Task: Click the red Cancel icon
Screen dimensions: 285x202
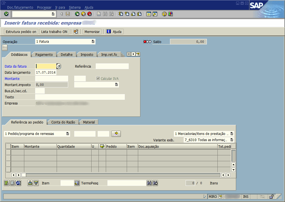Action: pyautogui.click(x=89, y=14)
